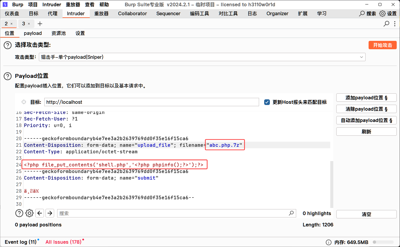The height and width of the screenshot is (247, 400).
Task: Switch to the 学习 tab
Action: tap(322, 14)
